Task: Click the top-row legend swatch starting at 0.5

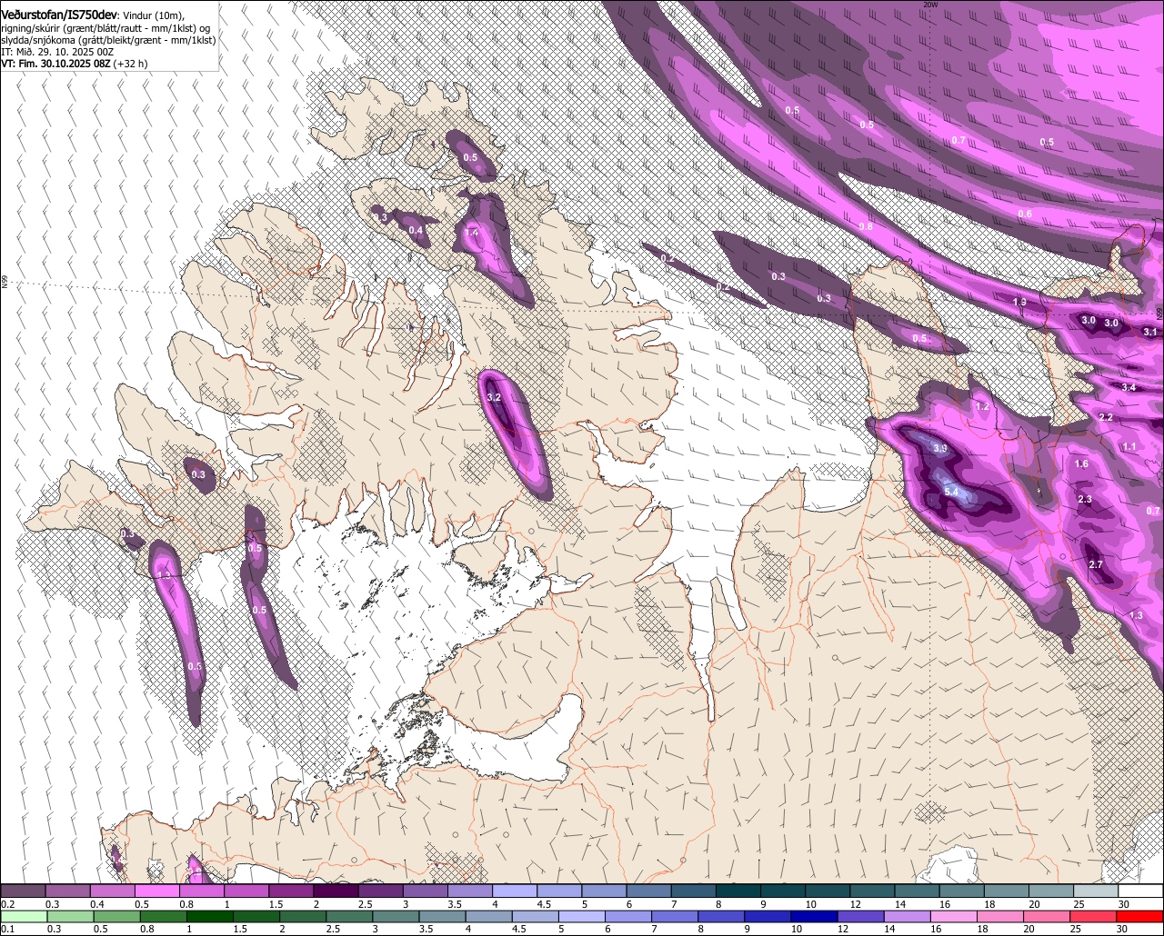Action: [156, 891]
